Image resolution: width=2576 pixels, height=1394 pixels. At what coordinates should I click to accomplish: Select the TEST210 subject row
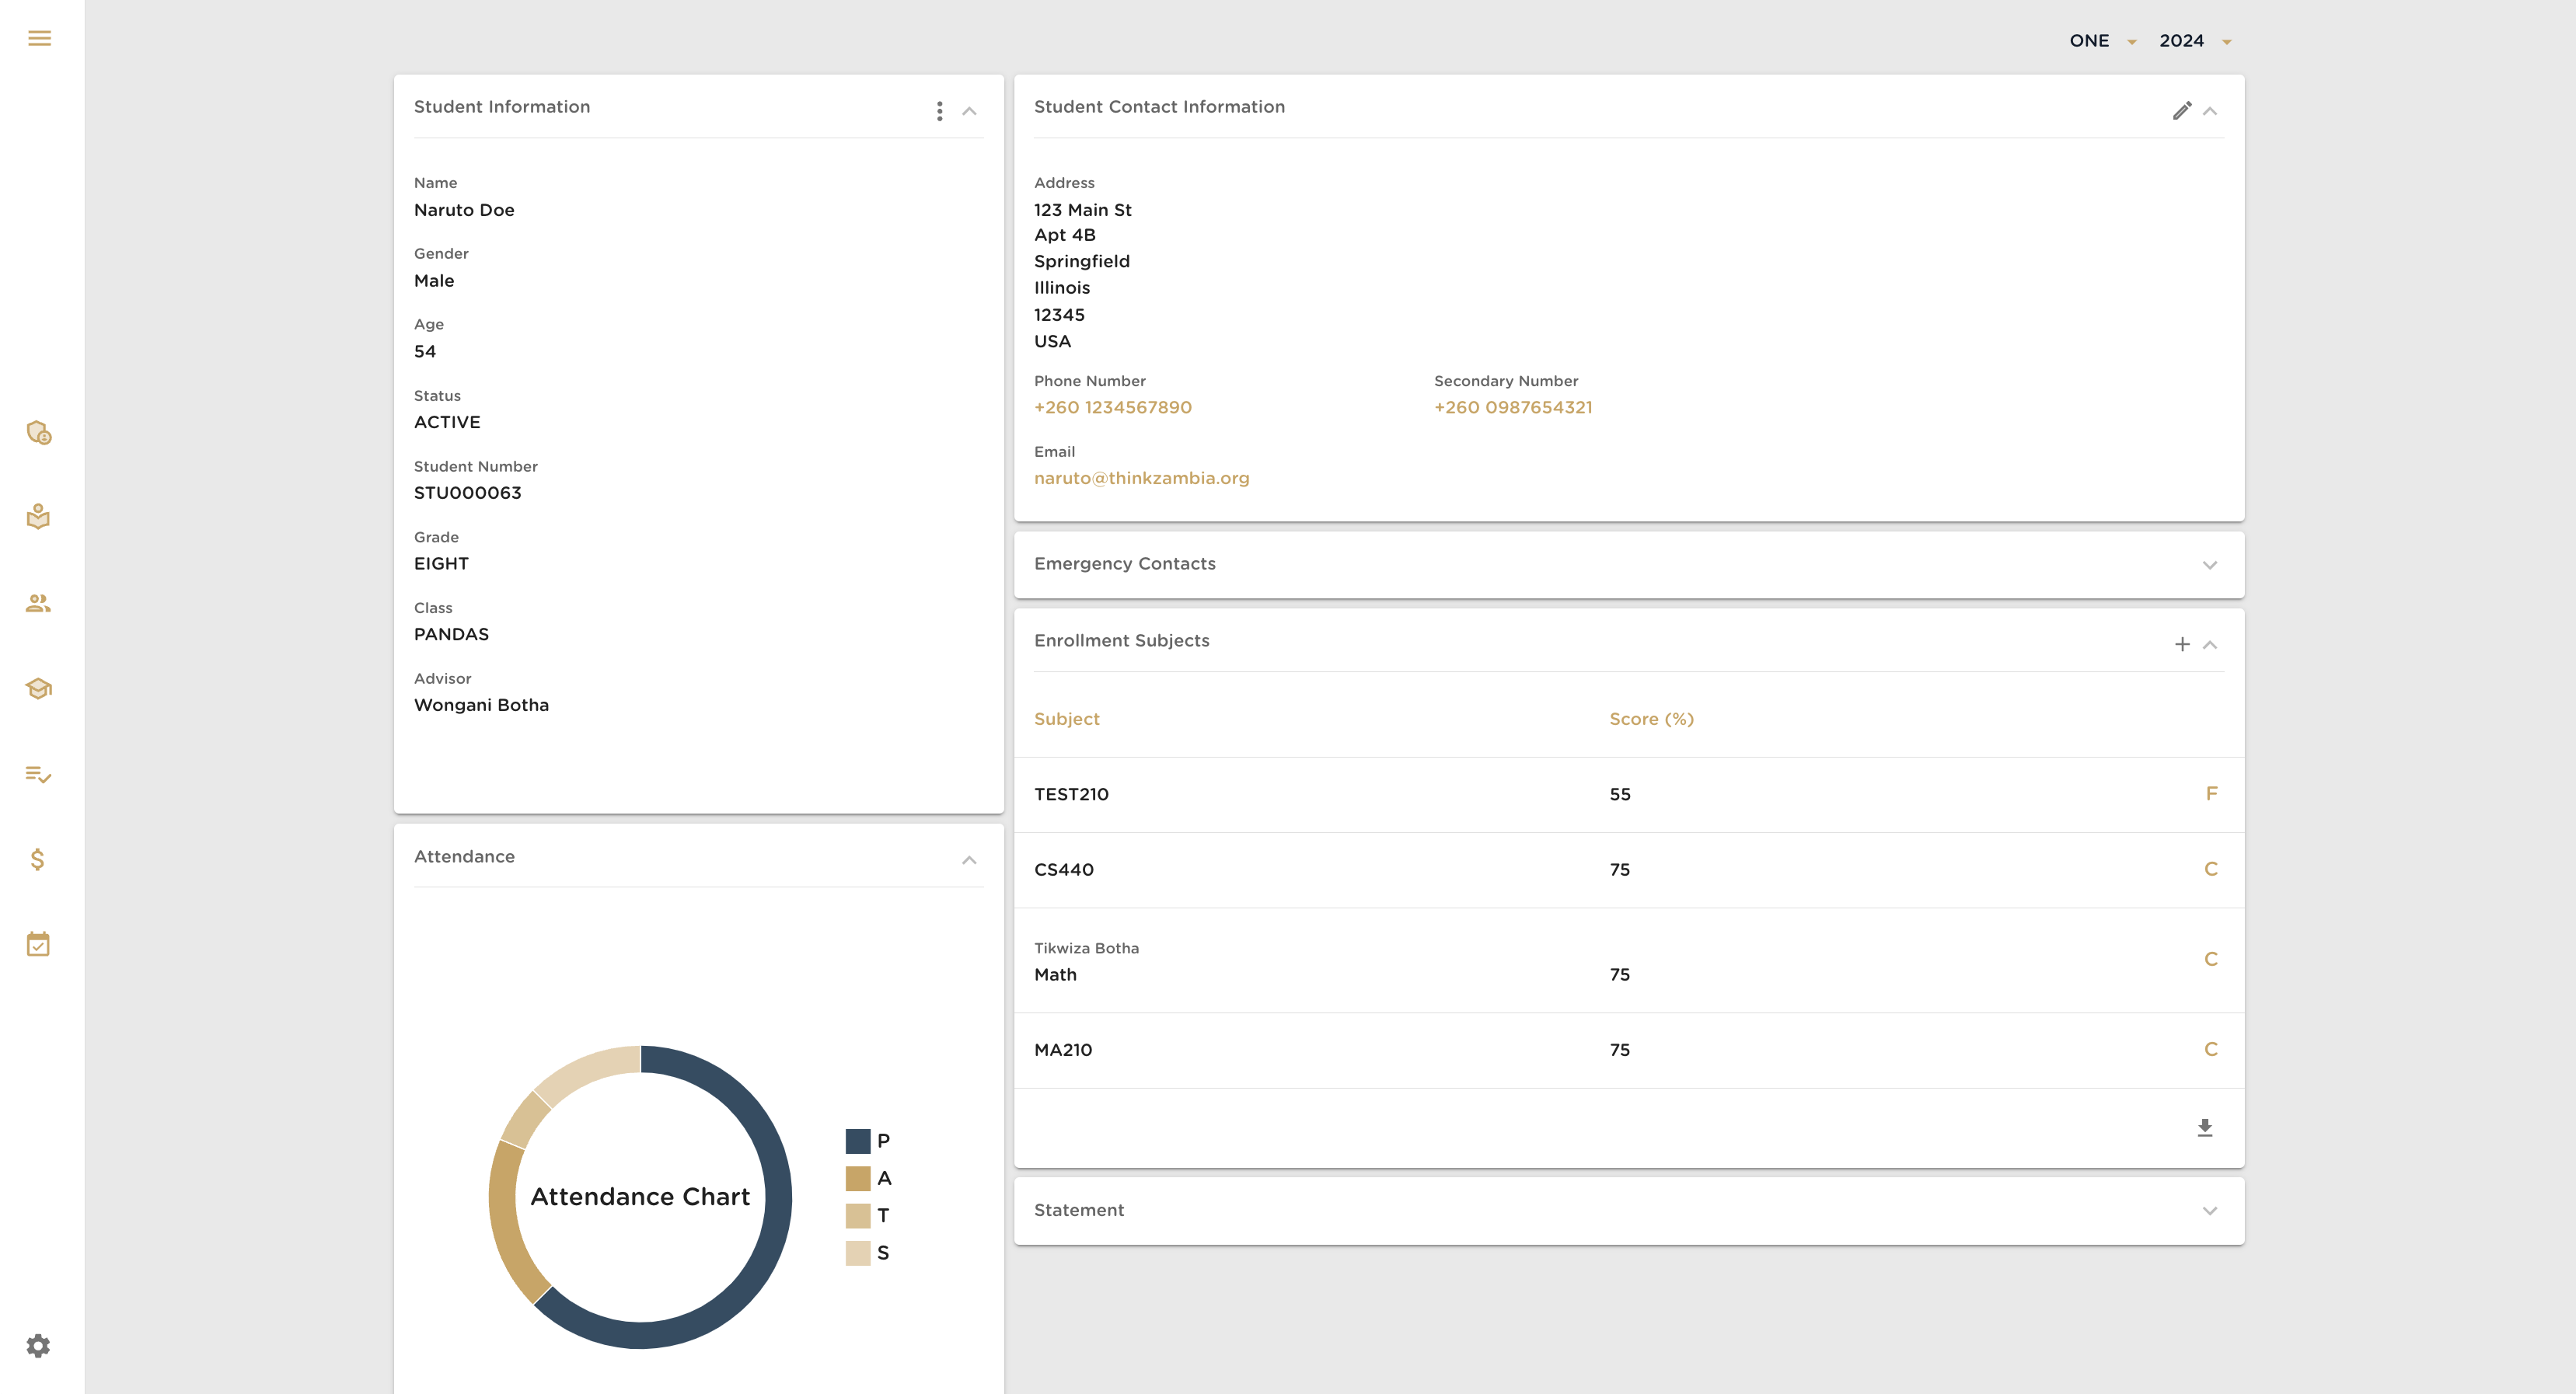coord(1629,794)
